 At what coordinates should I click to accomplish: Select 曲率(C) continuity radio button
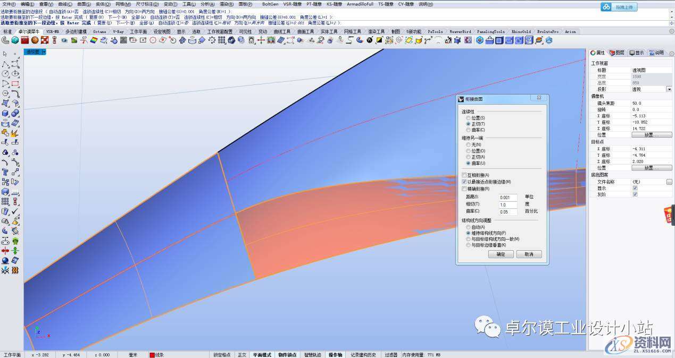[x=468, y=130]
